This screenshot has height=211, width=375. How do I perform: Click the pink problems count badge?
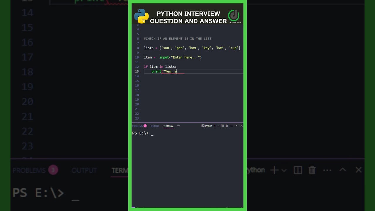pyautogui.click(x=145, y=126)
